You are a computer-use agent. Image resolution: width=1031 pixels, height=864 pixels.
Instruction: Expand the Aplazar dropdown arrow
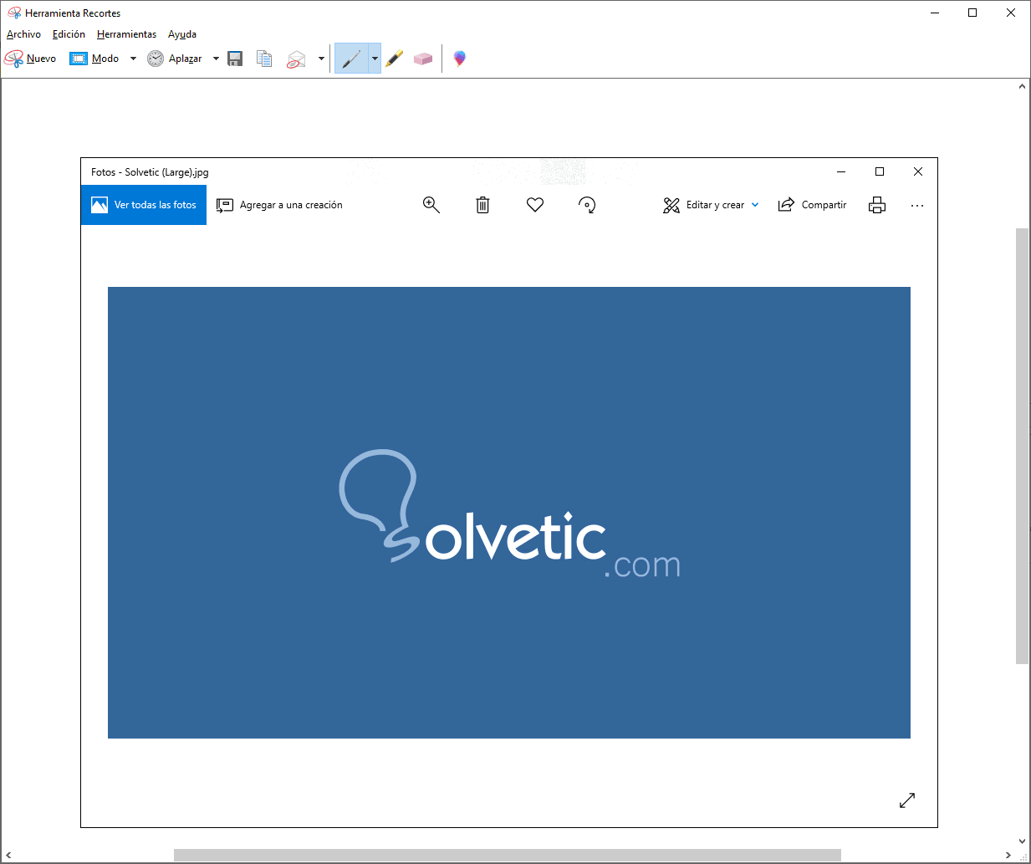tap(216, 59)
